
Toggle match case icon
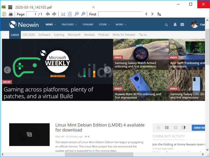tap(159, 14)
